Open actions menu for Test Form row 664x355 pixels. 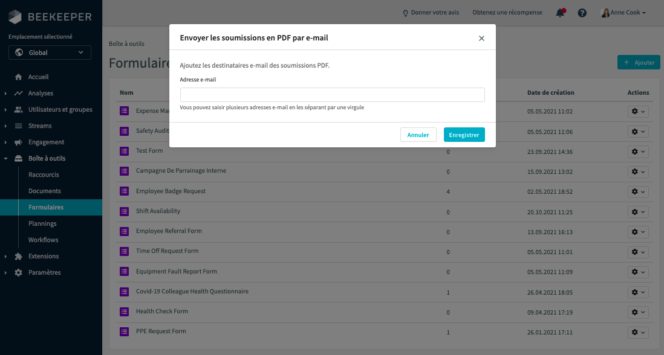point(638,152)
